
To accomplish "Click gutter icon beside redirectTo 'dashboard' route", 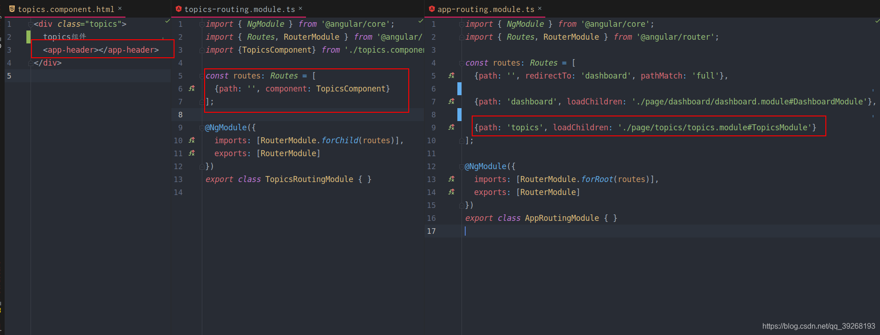I will [x=451, y=75].
